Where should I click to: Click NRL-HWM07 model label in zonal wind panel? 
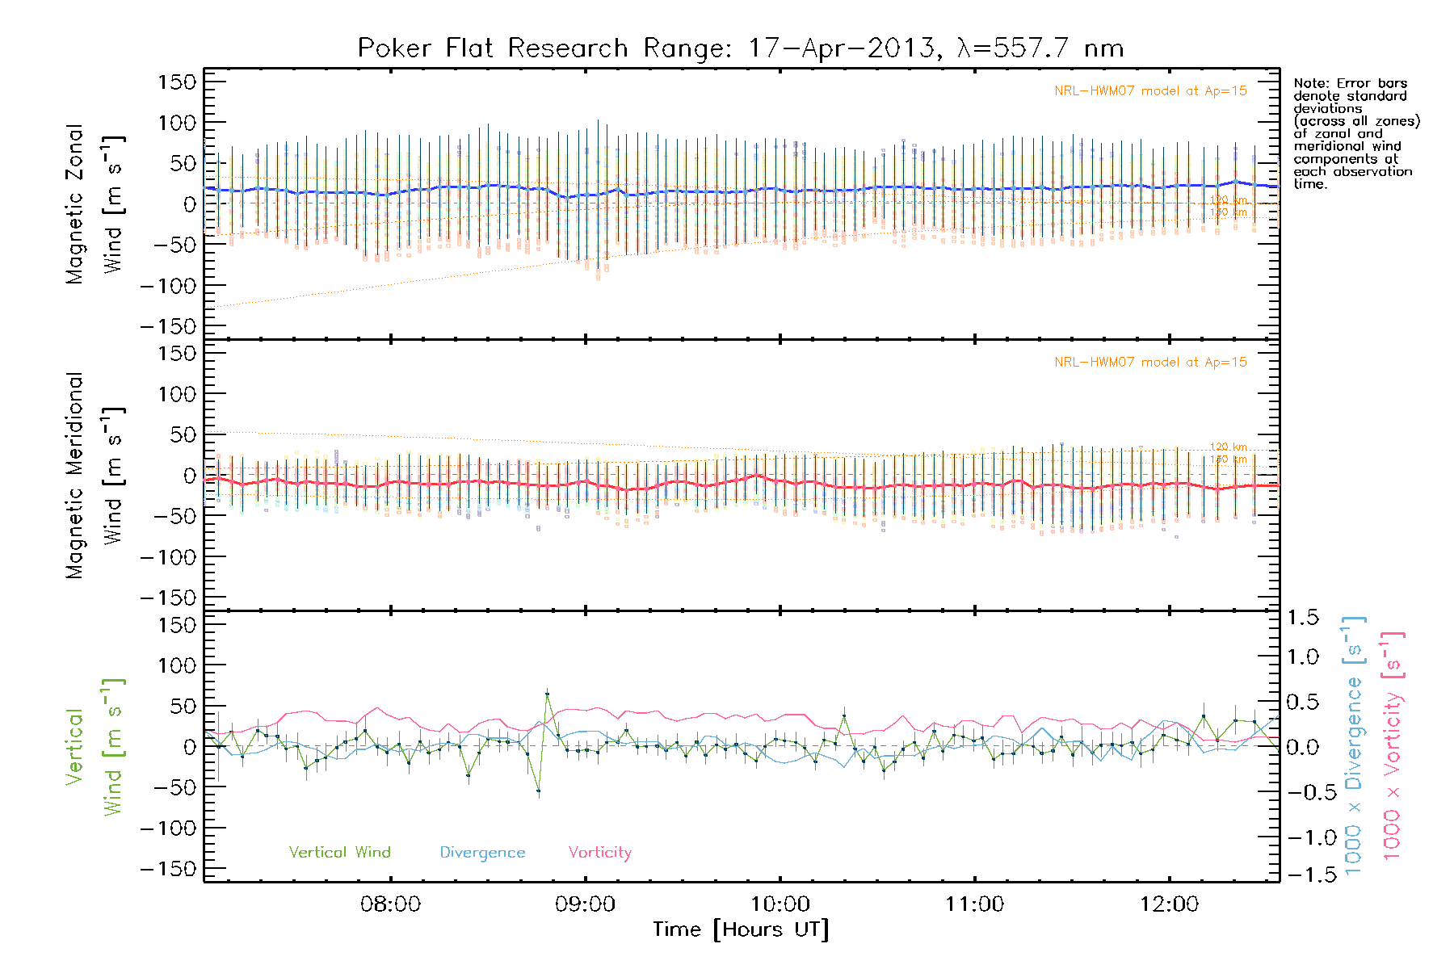click(1150, 91)
